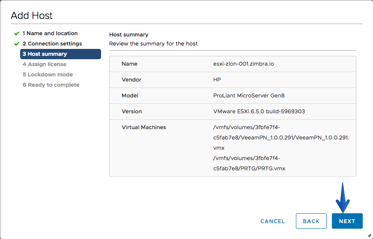Click the NEXT button
373x239 pixels.
347,221
